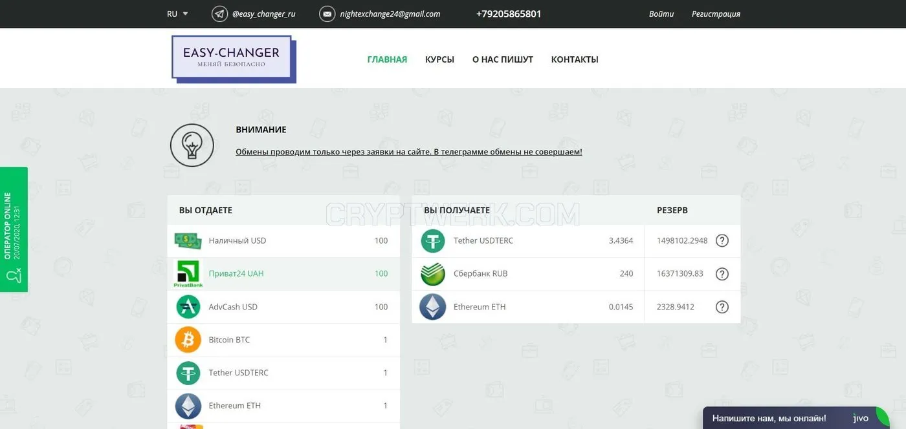Select AdvCash USD as give currency
The image size is (906, 429).
point(283,307)
